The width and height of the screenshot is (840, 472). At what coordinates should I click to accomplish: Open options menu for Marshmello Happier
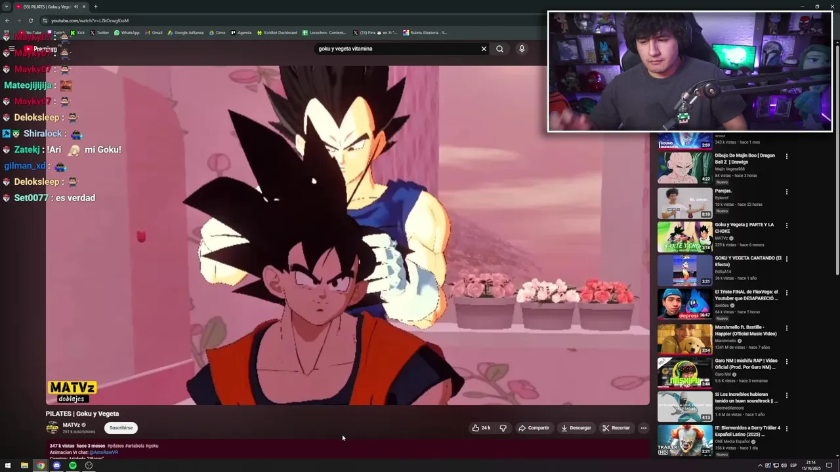(786, 328)
